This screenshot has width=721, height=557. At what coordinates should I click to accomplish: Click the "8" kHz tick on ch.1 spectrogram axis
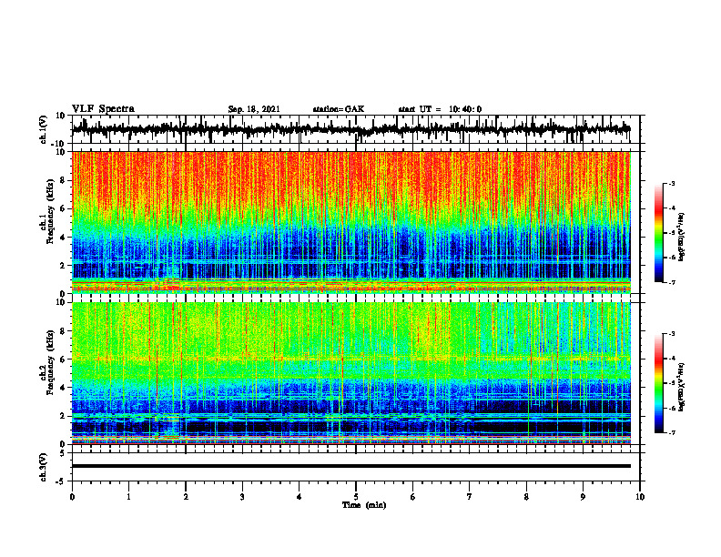click(63, 180)
